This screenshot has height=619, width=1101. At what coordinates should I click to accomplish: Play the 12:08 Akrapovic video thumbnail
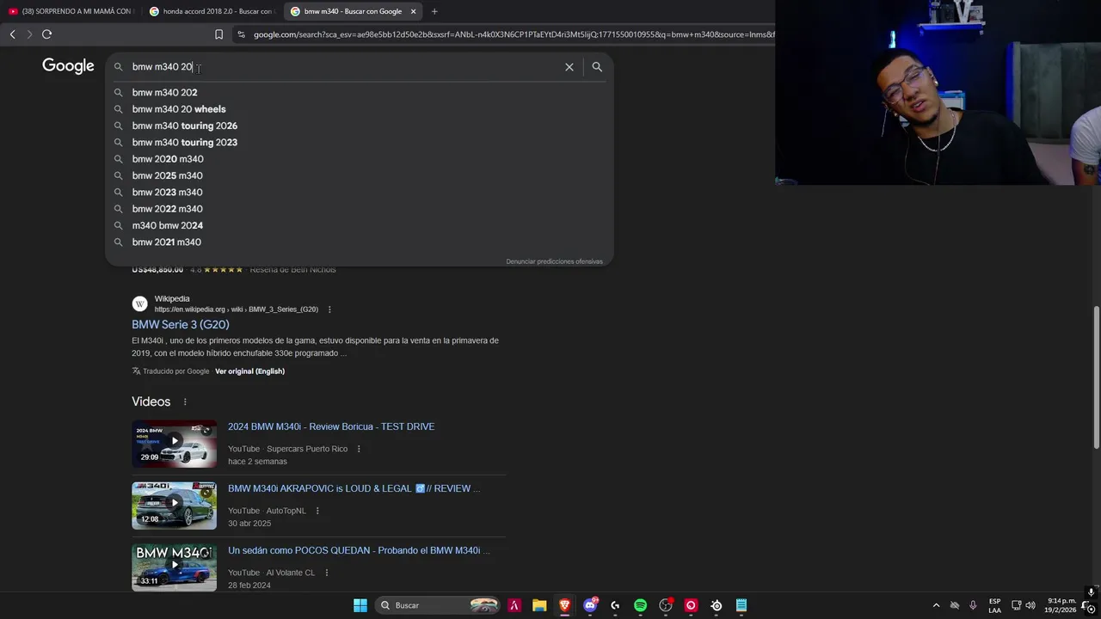pyautogui.click(x=174, y=506)
